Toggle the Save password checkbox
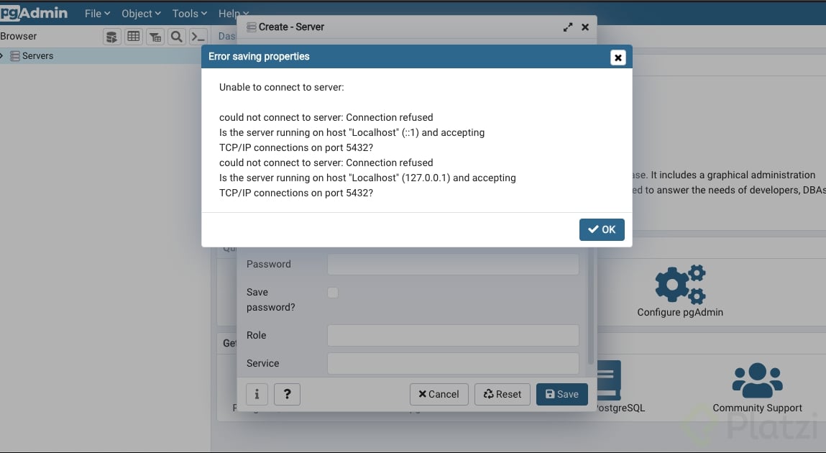826x453 pixels. (x=333, y=293)
